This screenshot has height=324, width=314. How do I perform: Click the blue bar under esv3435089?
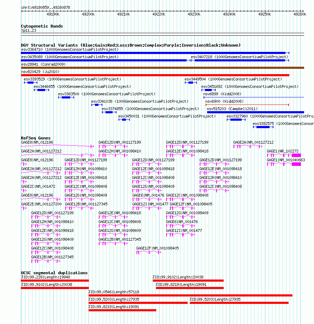[x=105, y=60]
